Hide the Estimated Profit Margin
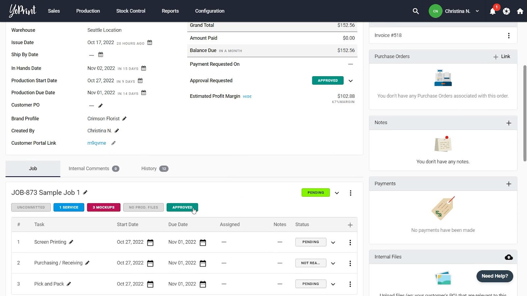The image size is (527, 296). pos(247,97)
